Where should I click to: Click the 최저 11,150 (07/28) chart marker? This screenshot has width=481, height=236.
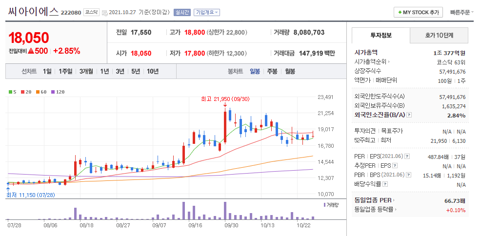(31, 195)
